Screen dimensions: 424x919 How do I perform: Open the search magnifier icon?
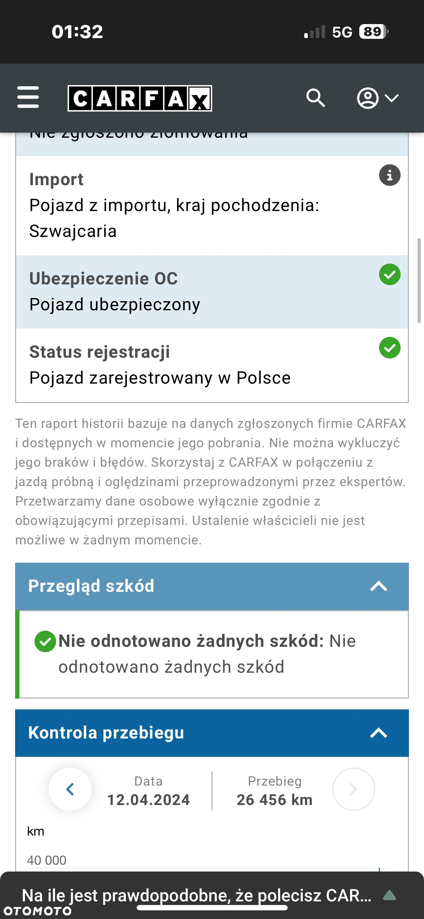316,98
